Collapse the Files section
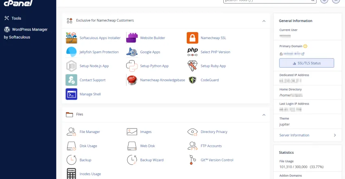The image size is (345, 179). (x=264, y=115)
